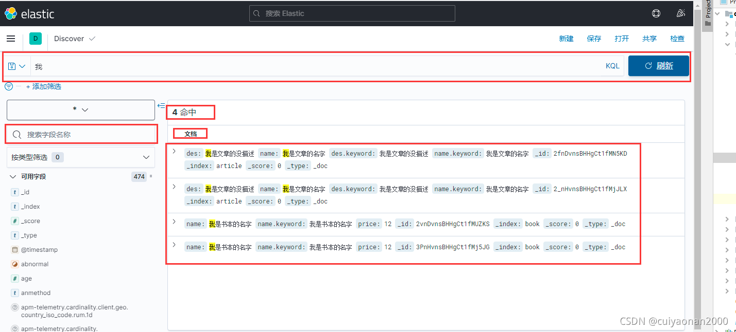This screenshot has height=332, width=736.
Task: Click the green D space avatar
Action: (x=36, y=39)
